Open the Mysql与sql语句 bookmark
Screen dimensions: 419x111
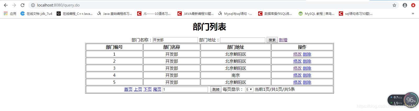point(235,14)
